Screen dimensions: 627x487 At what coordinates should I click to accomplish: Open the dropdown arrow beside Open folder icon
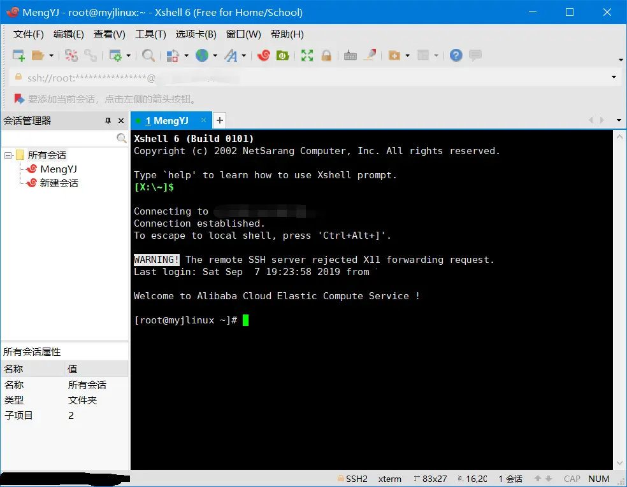point(51,55)
